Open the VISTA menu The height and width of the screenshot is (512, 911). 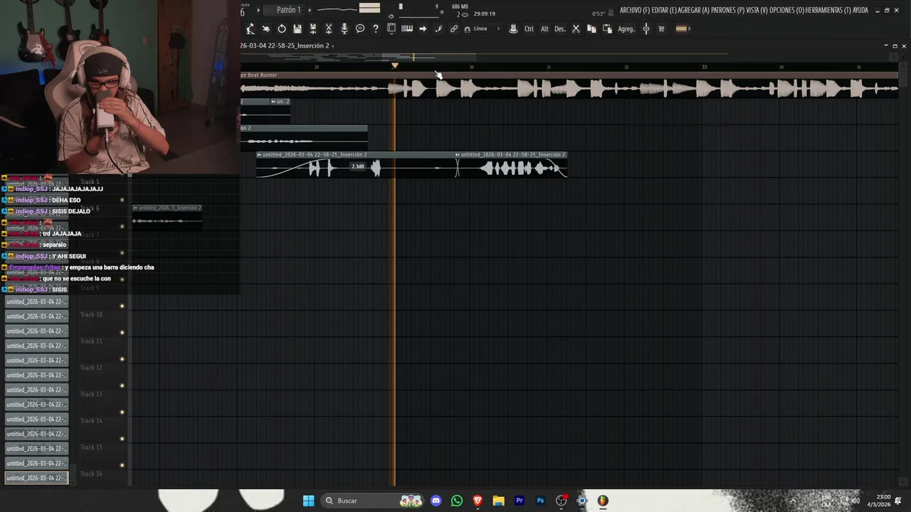pyautogui.click(x=757, y=10)
